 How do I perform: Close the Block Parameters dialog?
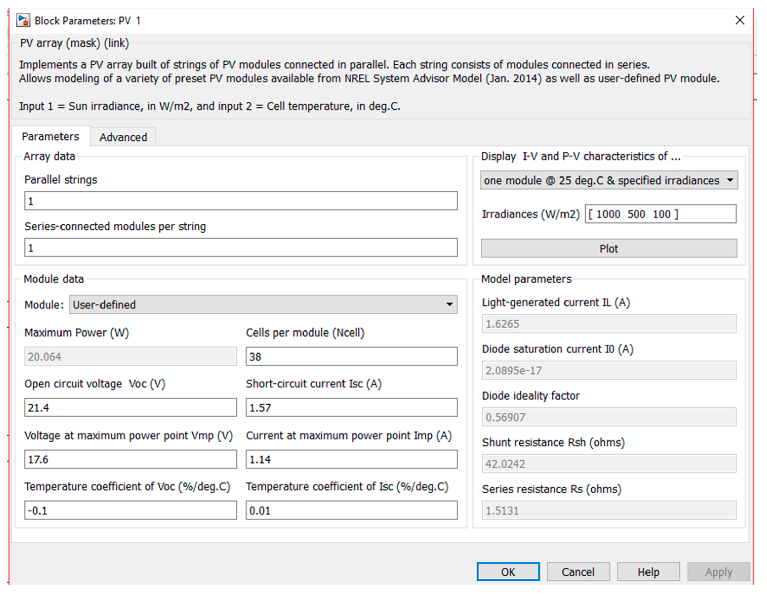pos(740,20)
